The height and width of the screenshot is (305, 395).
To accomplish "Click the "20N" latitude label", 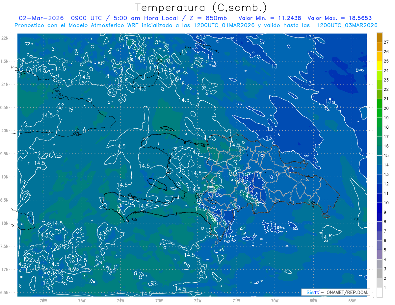I will pos(5,131).
